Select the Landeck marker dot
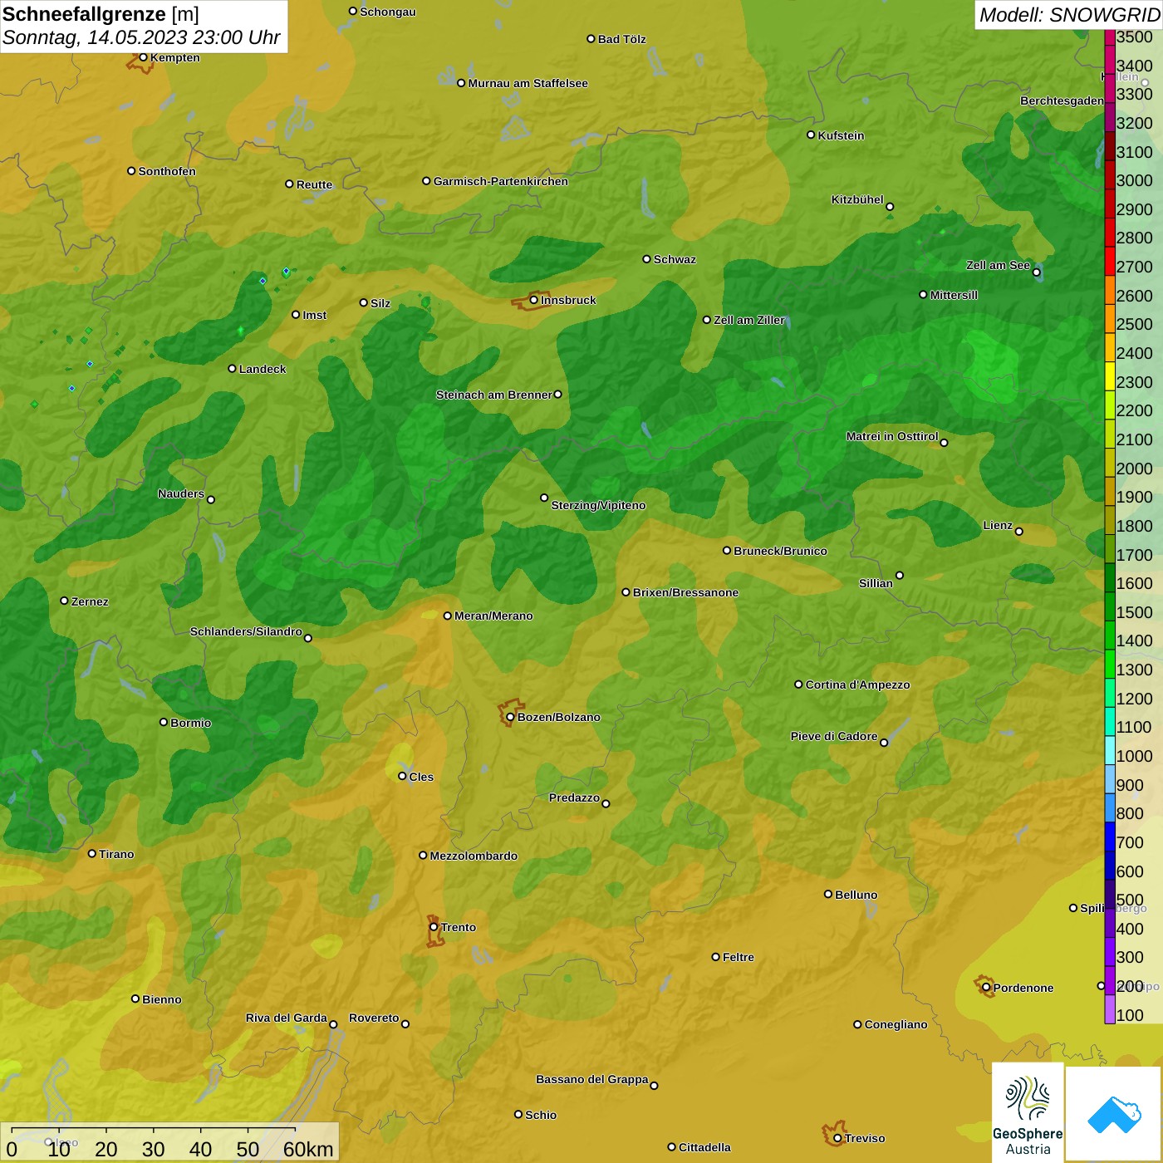1163x1163 pixels. (x=232, y=368)
